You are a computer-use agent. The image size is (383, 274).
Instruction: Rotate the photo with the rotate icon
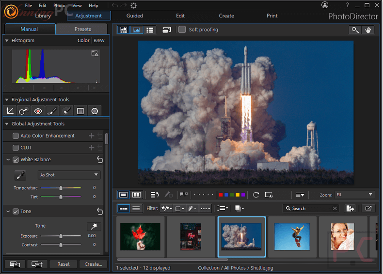256,195
